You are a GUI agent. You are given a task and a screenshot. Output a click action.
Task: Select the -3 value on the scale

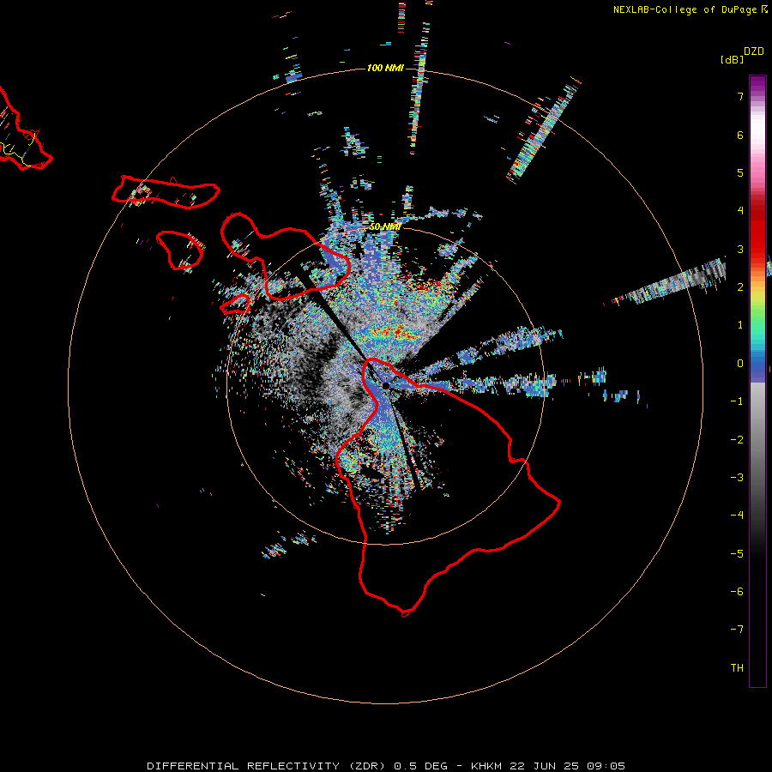[x=737, y=478]
